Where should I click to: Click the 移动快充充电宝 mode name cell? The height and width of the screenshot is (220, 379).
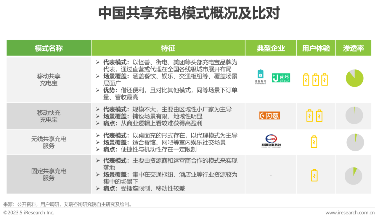click(x=49, y=116)
